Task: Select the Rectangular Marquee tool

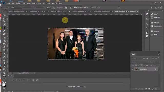Action: (x=4, y=18)
